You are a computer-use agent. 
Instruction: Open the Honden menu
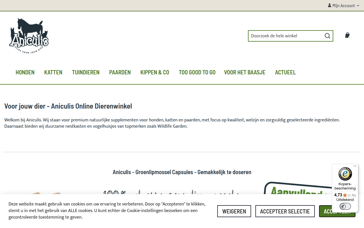point(25,72)
